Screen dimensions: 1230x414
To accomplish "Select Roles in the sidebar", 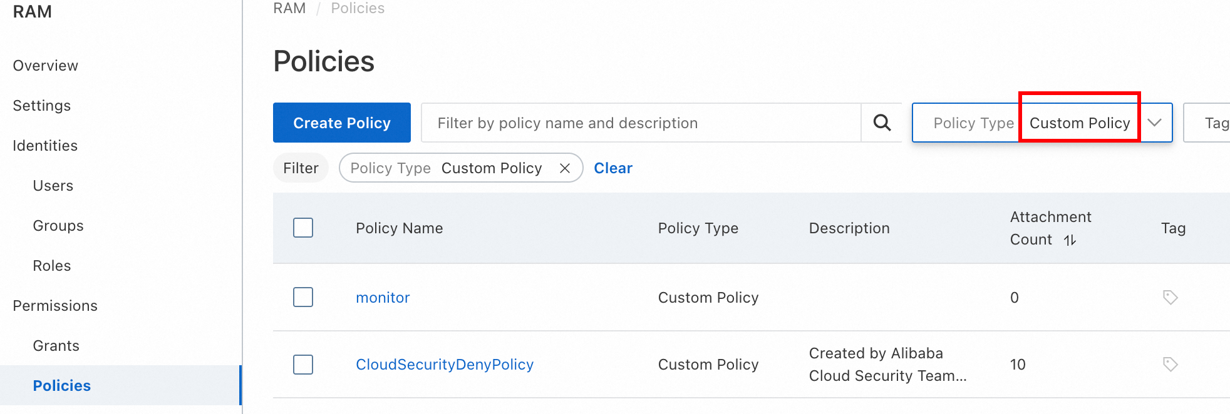I will coord(52,266).
